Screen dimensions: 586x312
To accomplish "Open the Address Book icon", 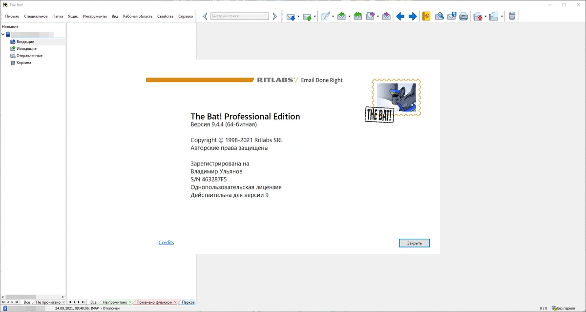I will coord(426,17).
